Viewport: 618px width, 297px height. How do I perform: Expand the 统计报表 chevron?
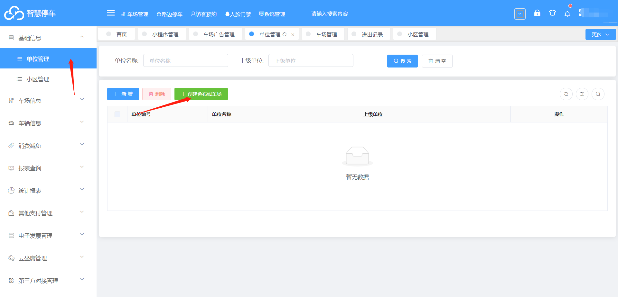tap(82, 189)
